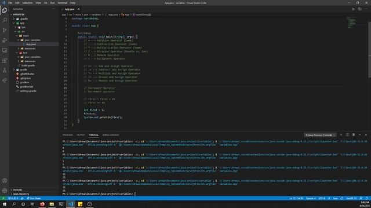Click the Spaces: 4 indentation setting
The width and height of the screenshot is (371, 208).
311,198
